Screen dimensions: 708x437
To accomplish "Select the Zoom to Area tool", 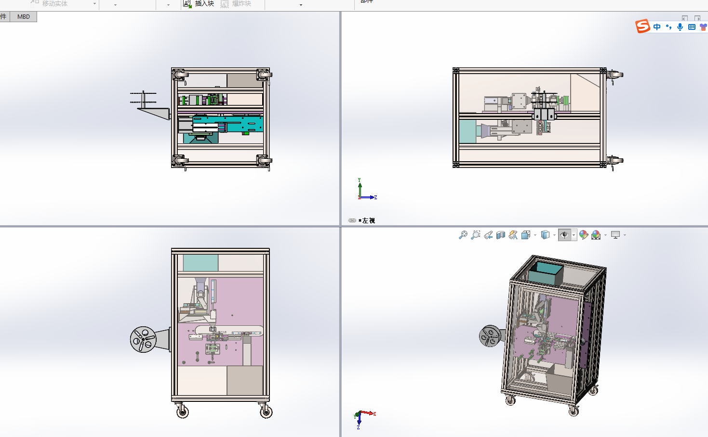I will click(x=475, y=235).
